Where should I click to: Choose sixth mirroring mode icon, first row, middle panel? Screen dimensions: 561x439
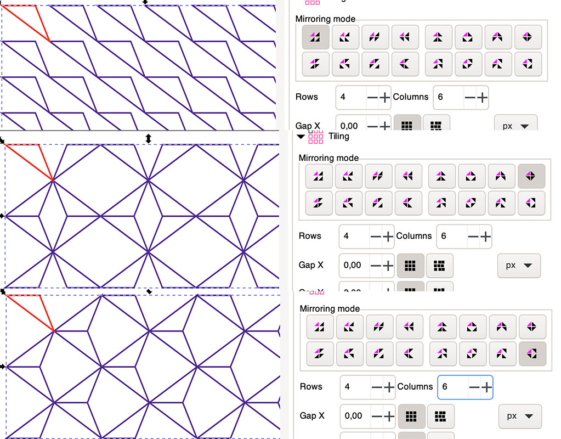tap(471, 176)
